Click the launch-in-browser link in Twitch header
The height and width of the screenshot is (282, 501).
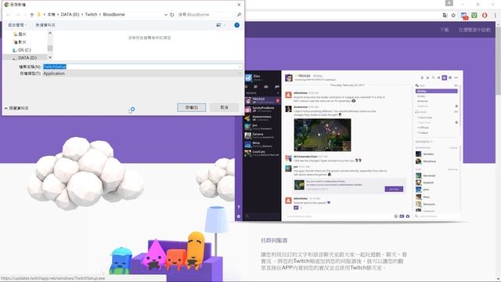tap(474, 30)
